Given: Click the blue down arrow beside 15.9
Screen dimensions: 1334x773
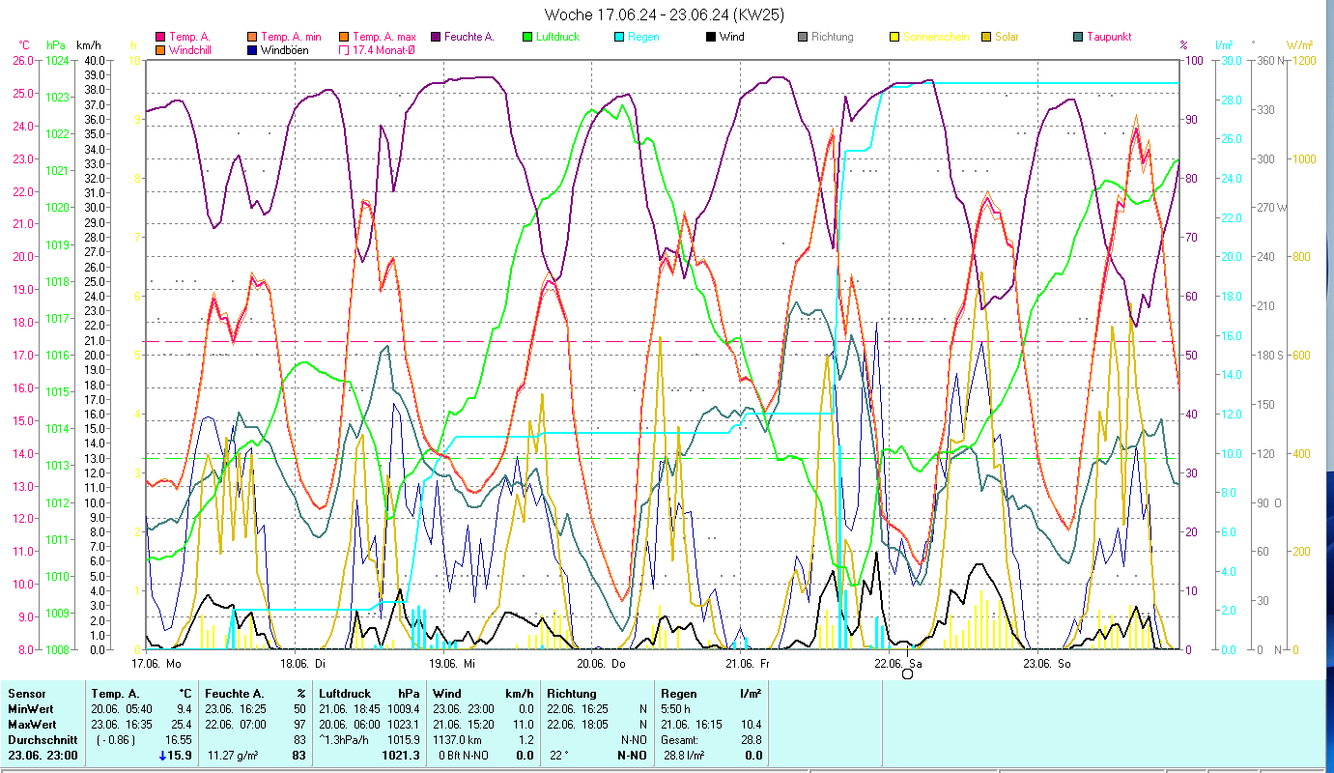Looking at the screenshot, I should point(161,756).
